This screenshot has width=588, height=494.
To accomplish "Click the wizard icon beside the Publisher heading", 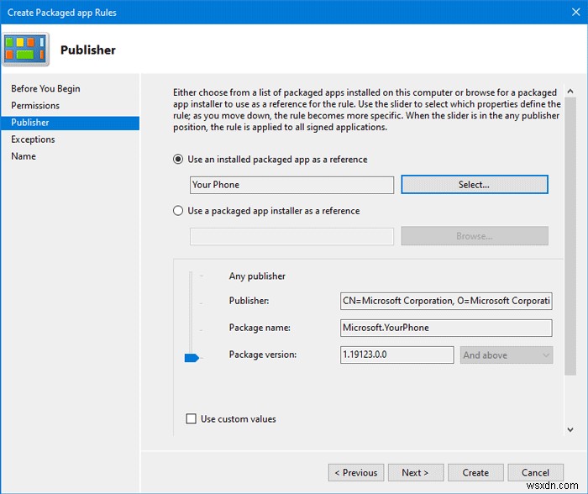I will click(26, 50).
